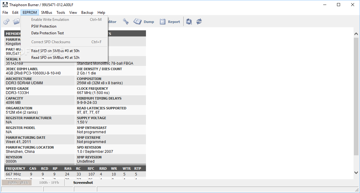
Task: Click the REGISTER MODEL N/A value
Action: click(x=9, y=132)
